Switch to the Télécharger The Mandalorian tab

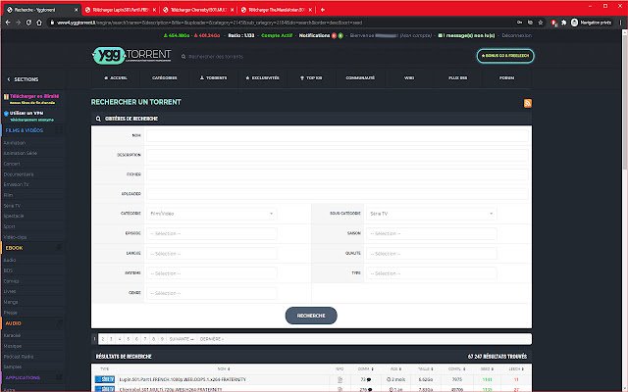[277, 10]
